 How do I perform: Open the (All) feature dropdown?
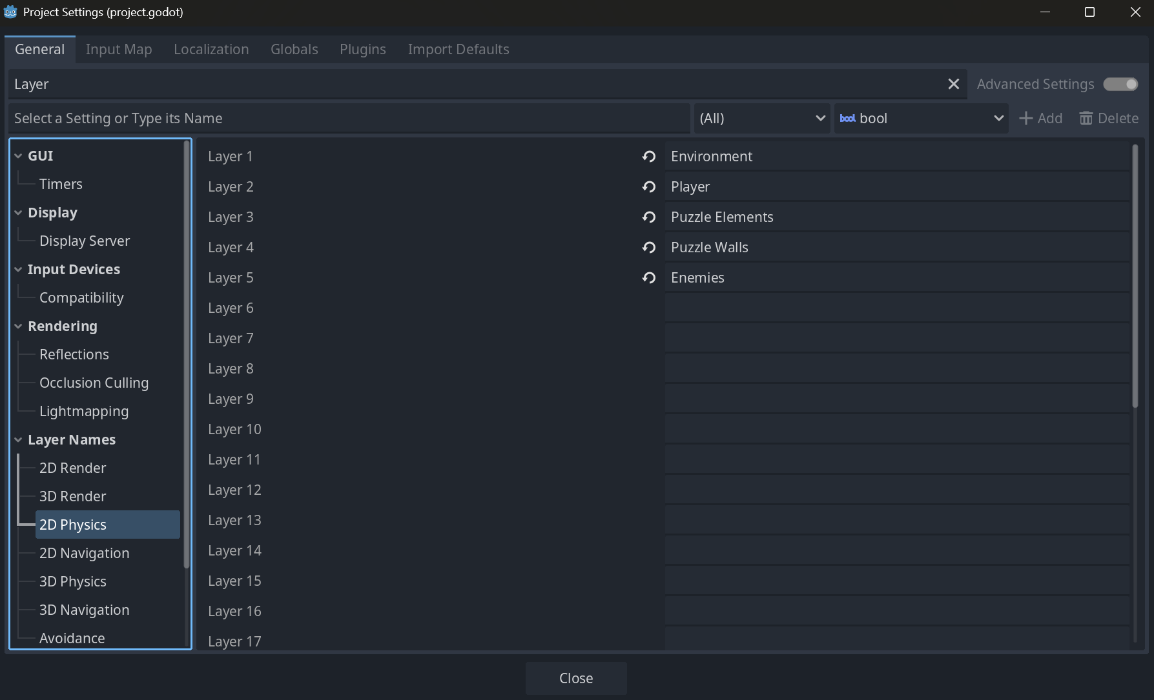tap(762, 119)
